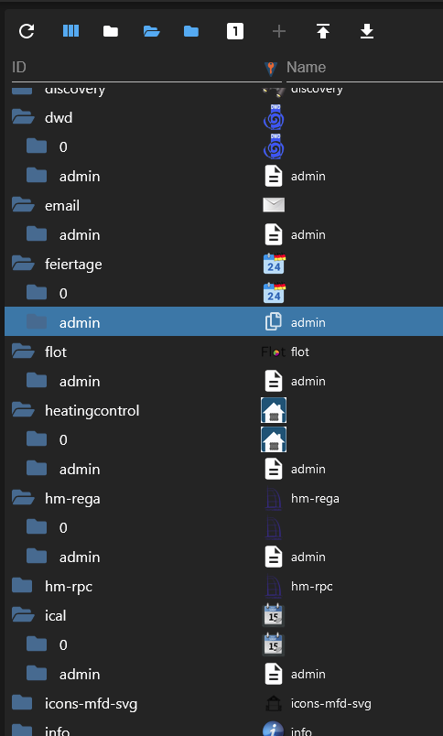Toggle the expand-one-level '1' button
The height and width of the screenshot is (736, 443).
[x=235, y=31]
